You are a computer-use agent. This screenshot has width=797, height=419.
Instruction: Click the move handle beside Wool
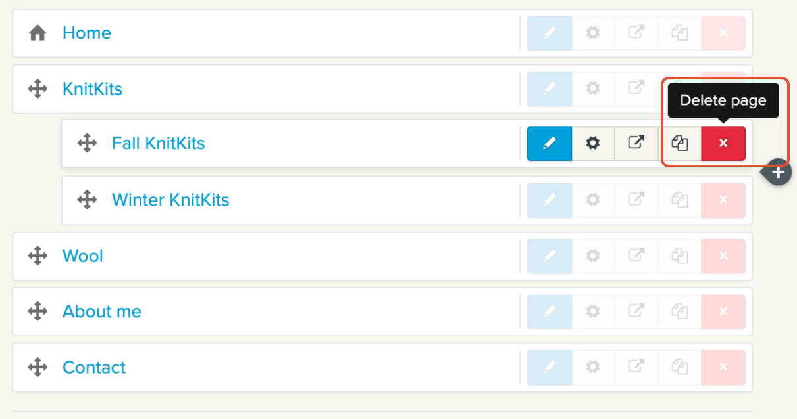pos(38,255)
